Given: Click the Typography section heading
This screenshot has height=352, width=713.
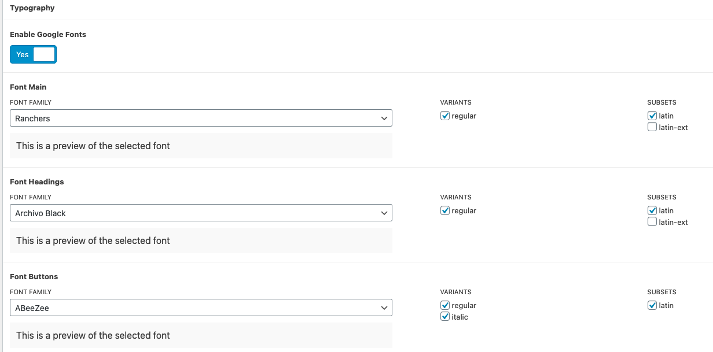Looking at the screenshot, I should [x=32, y=8].
